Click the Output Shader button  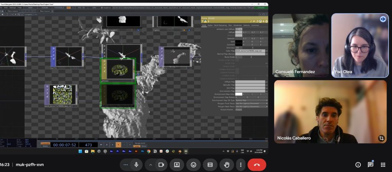pyautogui.click(x=238, y=109)
